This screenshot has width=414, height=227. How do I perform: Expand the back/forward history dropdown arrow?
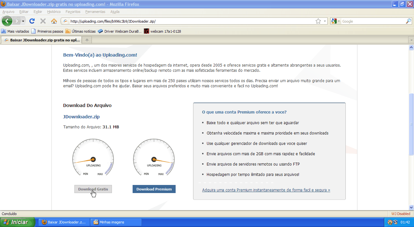pos(23,21)
